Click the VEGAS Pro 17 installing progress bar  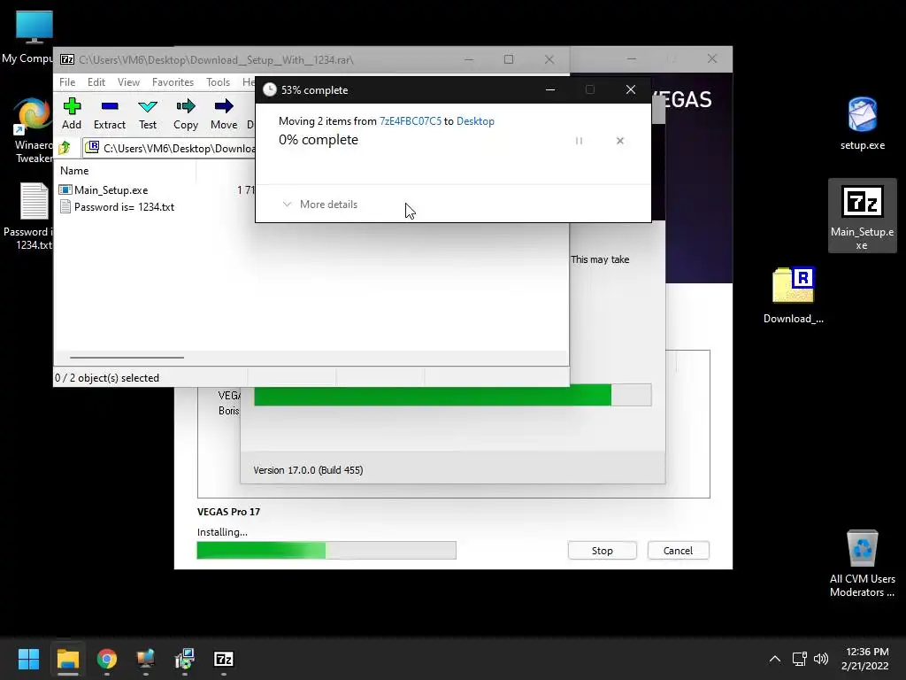pyautogui.click(x=326, y=550)
